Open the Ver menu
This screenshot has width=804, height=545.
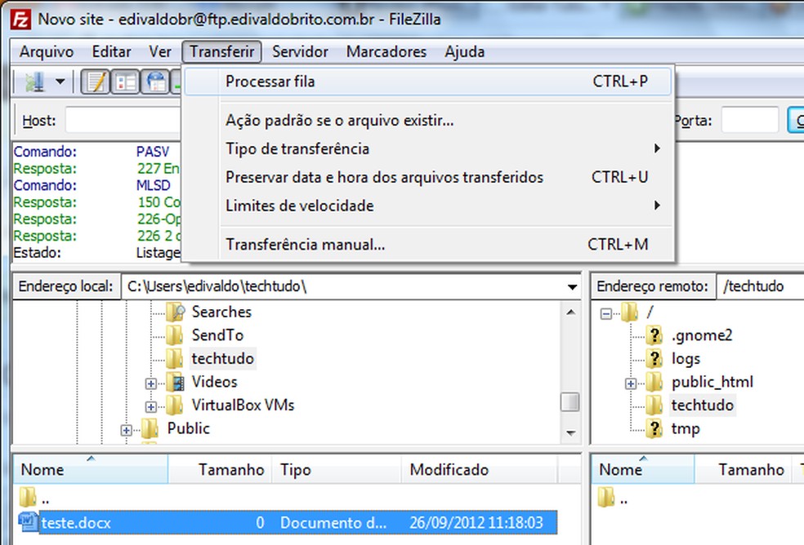tap(160, 51)
